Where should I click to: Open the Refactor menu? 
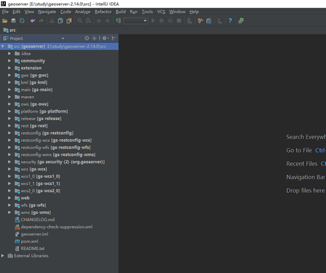coord(103,12)
